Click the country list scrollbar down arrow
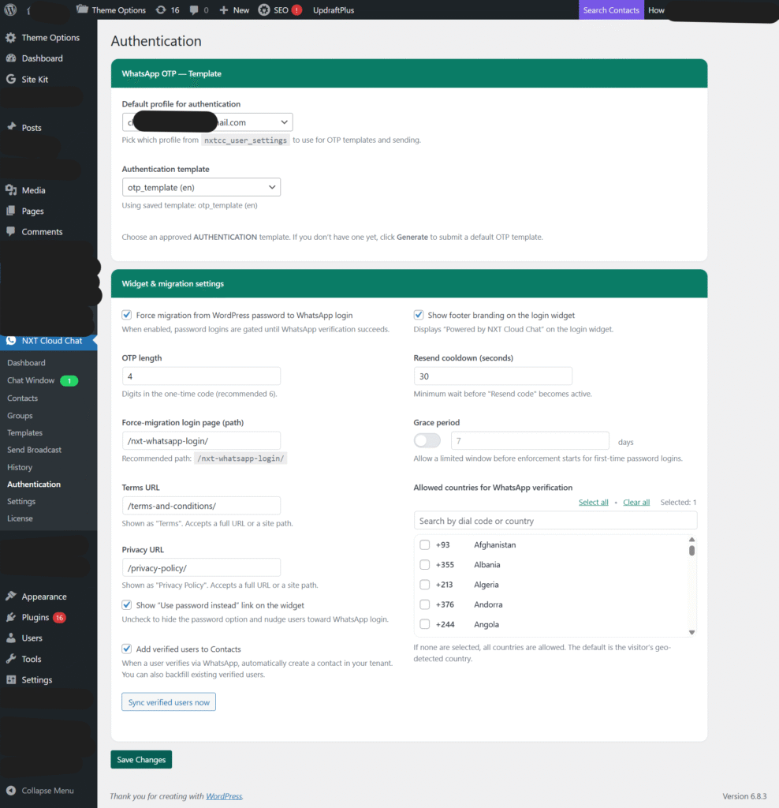Screen dimensions: 779x808 pyautogui.click(x=691, y=632)
